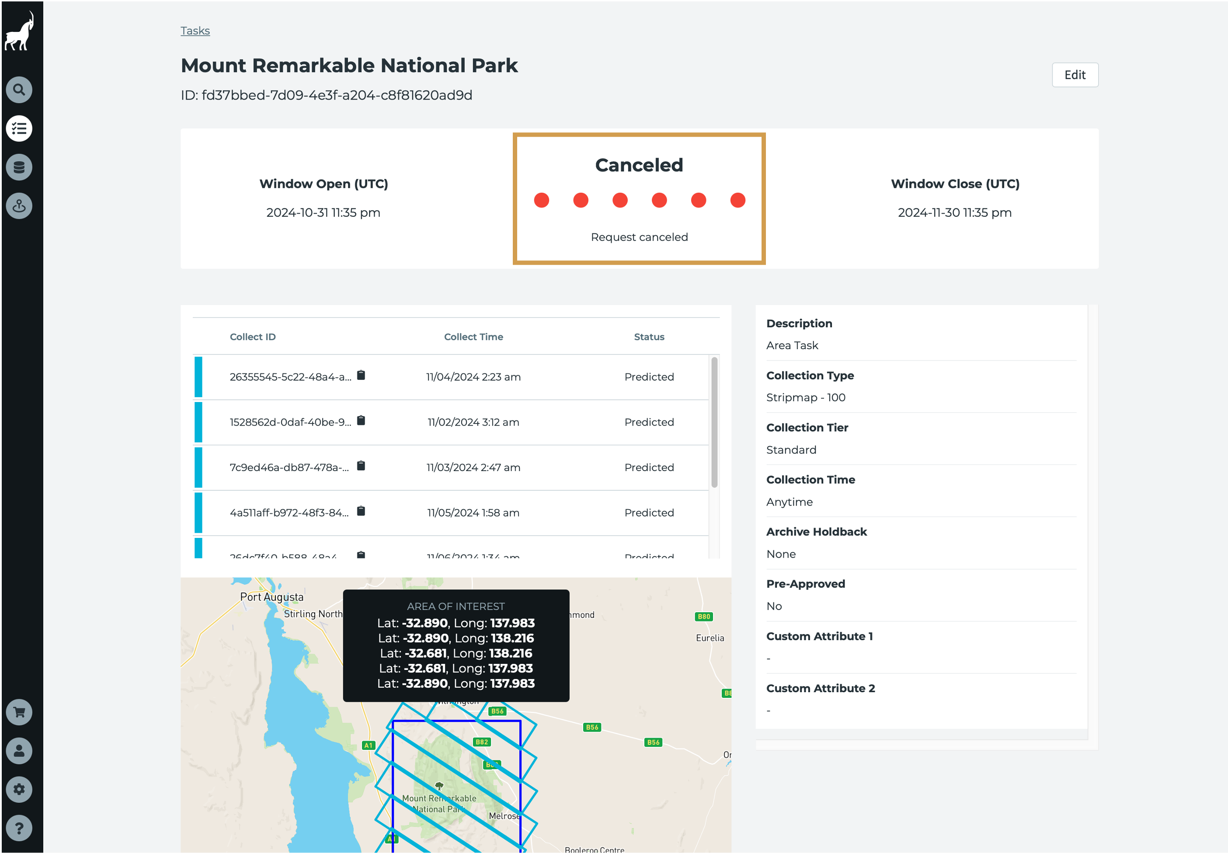The width and height of the screenshot is (1228, 853).
Task: Click the Request canceled message
Action: [x=639, y=237]
